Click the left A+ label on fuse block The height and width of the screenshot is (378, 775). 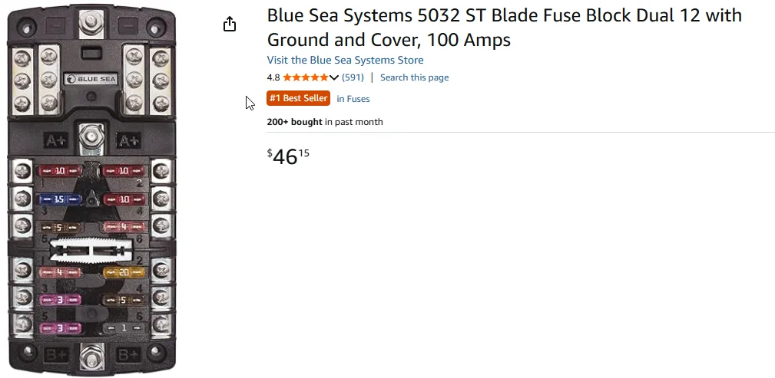point(56,140)
